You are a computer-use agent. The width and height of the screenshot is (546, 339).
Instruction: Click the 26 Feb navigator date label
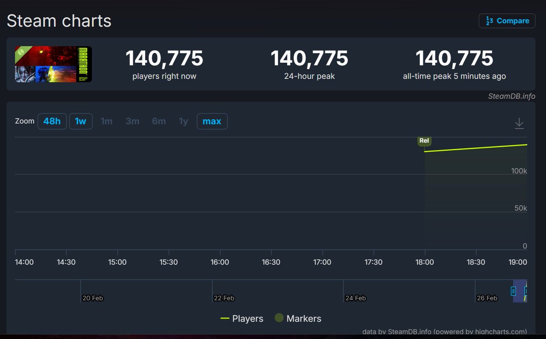[487, 299]
